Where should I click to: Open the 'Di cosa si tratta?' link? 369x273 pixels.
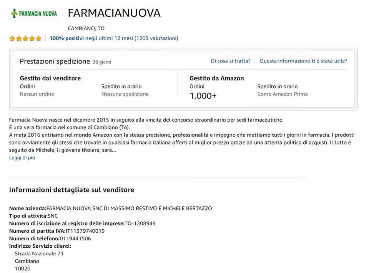(x=231, y=61)
